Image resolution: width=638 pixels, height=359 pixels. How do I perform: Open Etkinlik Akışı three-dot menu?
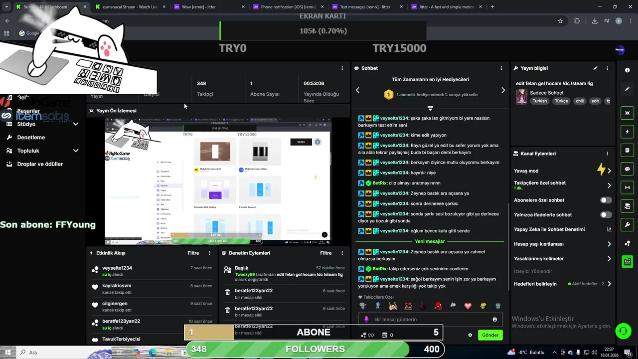click(209, 253)
